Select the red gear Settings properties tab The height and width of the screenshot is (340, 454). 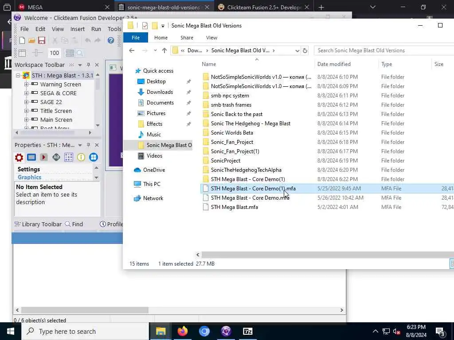(x=19, y=157)
